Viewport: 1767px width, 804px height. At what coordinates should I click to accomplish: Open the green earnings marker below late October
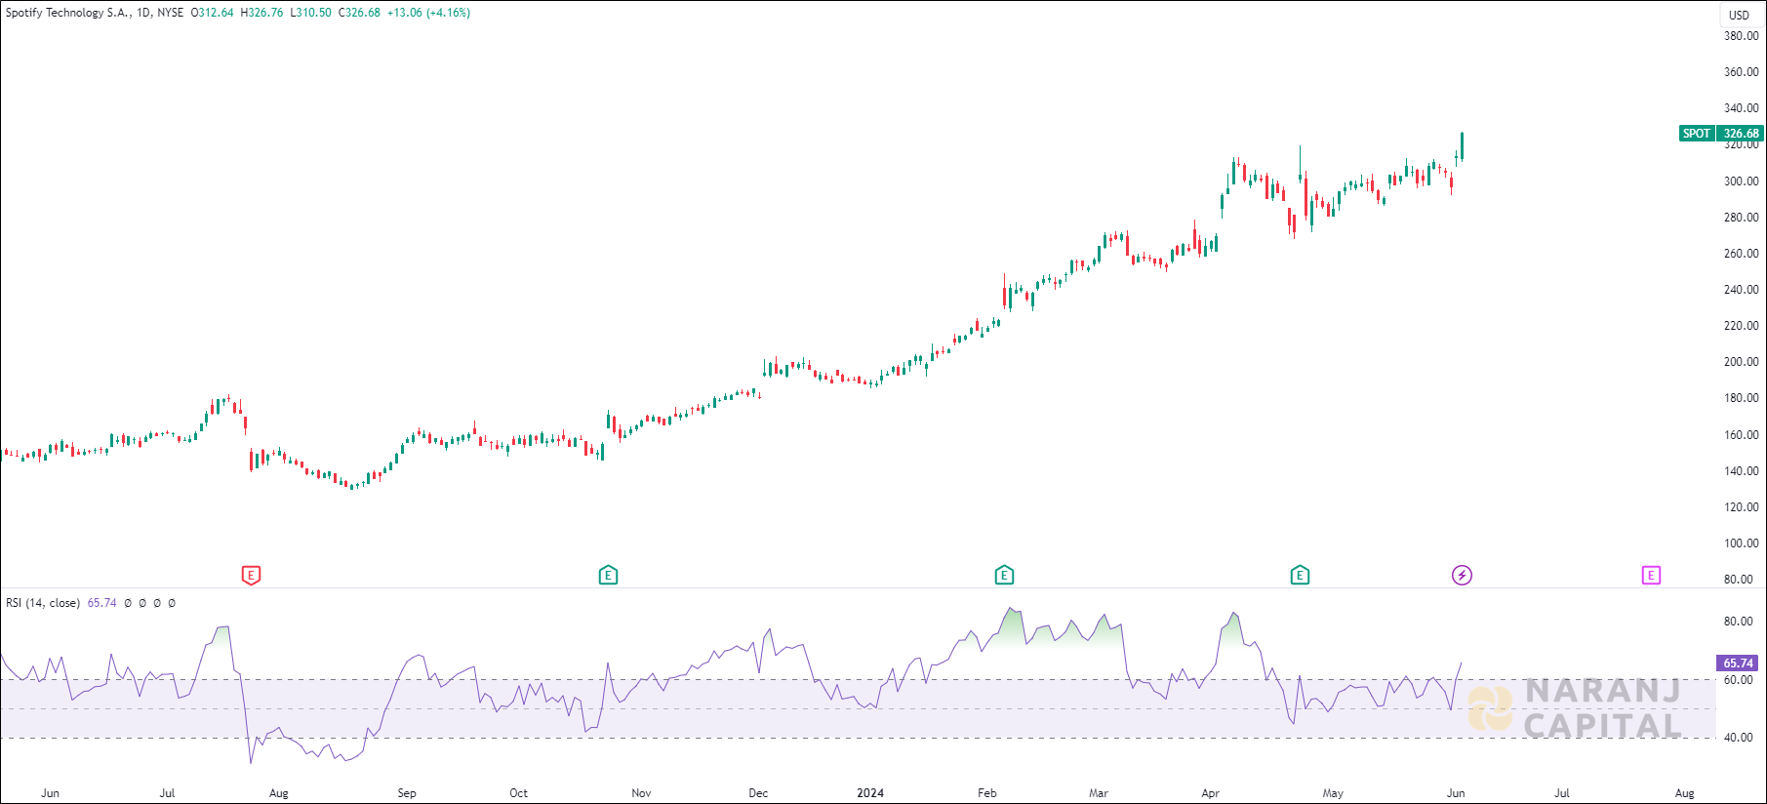[608, 576]
